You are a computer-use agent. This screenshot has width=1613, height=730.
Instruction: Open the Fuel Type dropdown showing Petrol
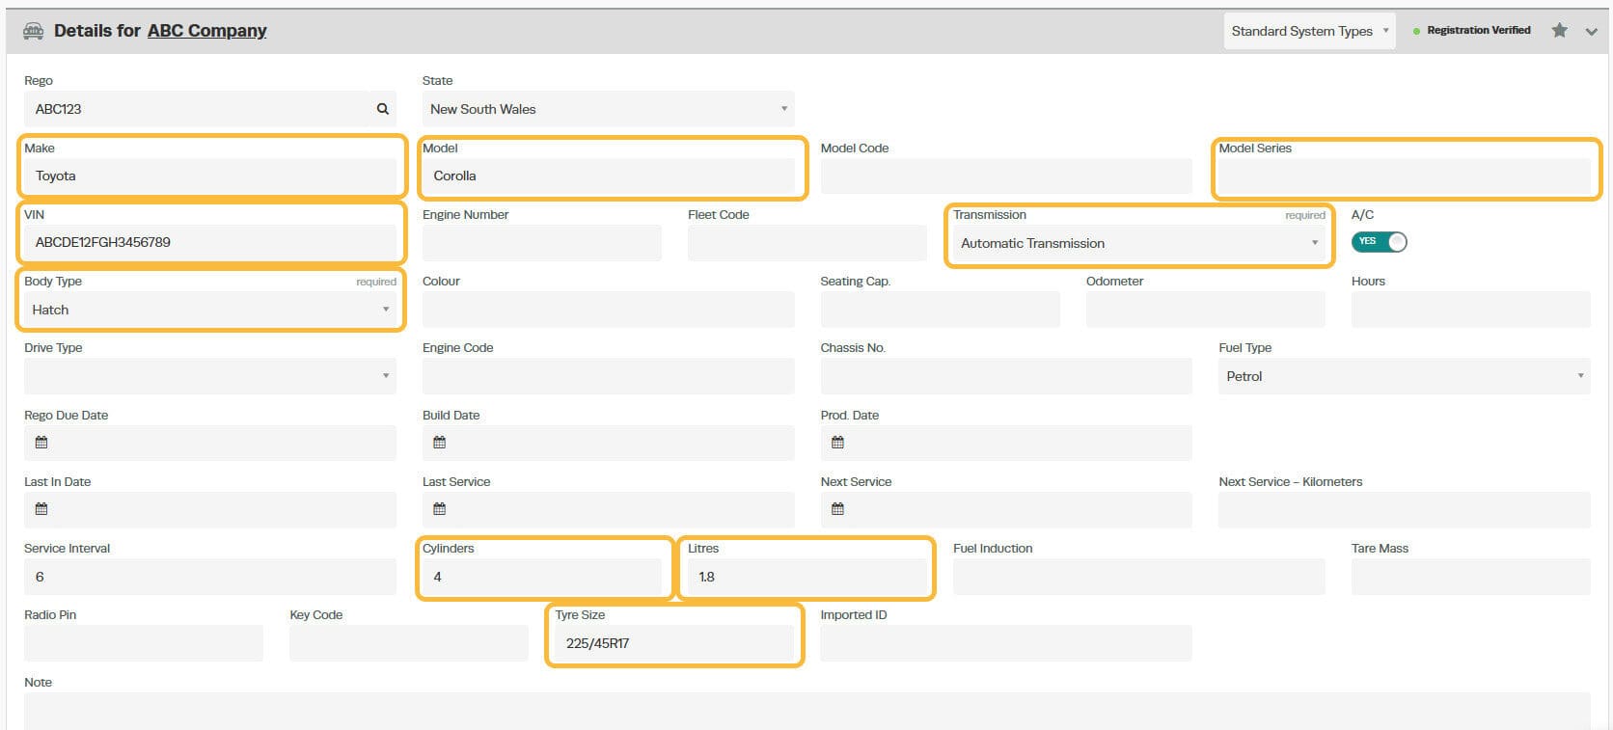pos(1404,376)
